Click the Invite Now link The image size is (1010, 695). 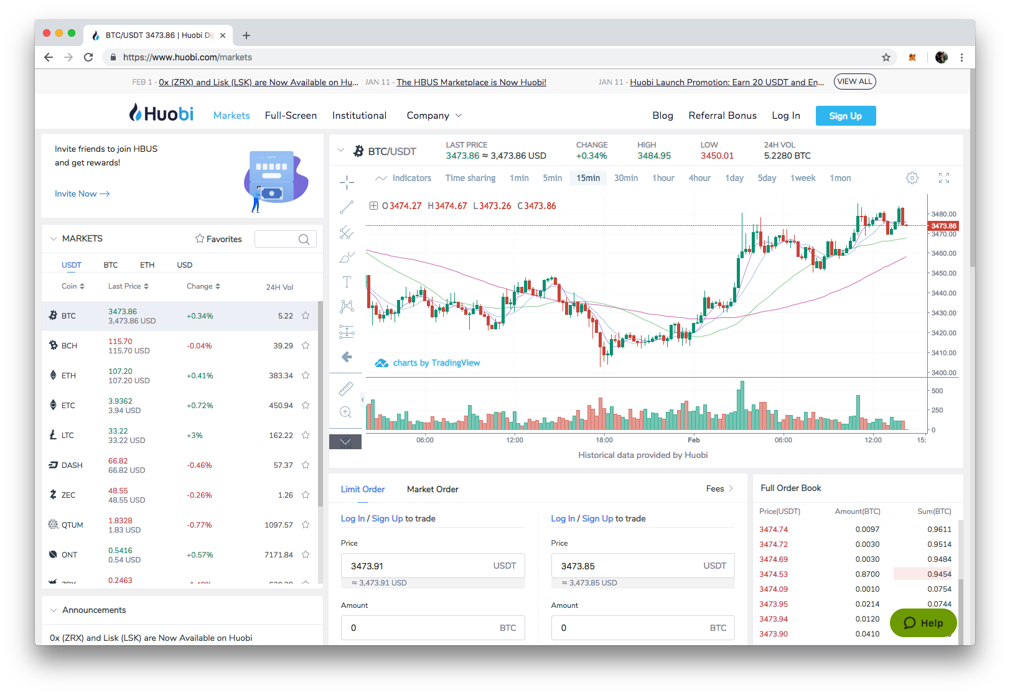pos(82,194)
